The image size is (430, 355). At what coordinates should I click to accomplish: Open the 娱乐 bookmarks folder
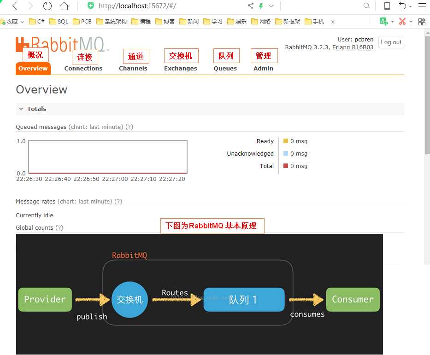tap(237, 21)
